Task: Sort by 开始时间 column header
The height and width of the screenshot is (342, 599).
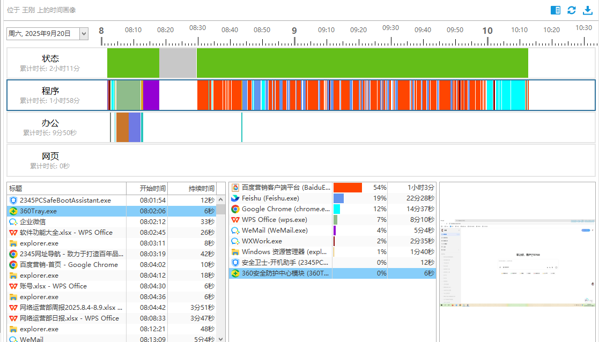Action: [x=147, y=188]
